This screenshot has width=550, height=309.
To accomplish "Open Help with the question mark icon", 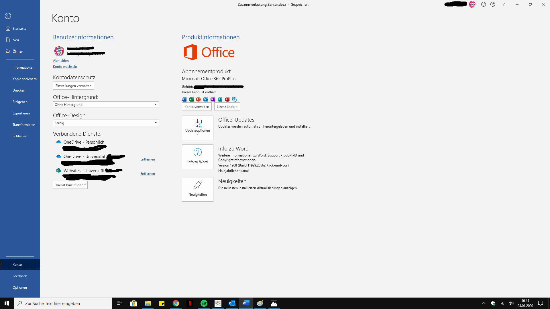I will [504, 4].
